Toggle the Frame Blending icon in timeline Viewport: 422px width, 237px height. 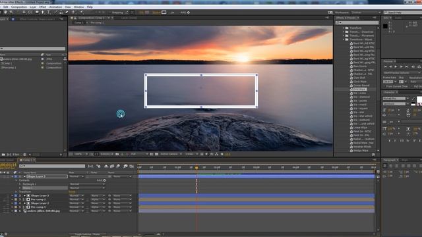(112, 167)
